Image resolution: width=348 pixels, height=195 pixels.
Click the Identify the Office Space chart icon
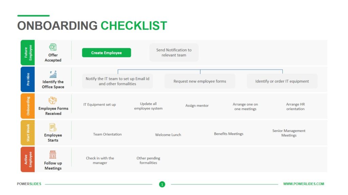(53, 74)
